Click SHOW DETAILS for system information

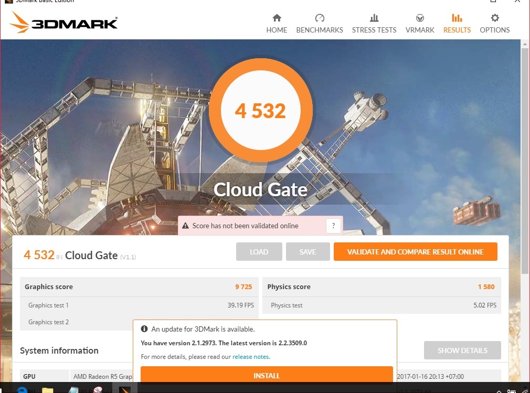[462, 350]
